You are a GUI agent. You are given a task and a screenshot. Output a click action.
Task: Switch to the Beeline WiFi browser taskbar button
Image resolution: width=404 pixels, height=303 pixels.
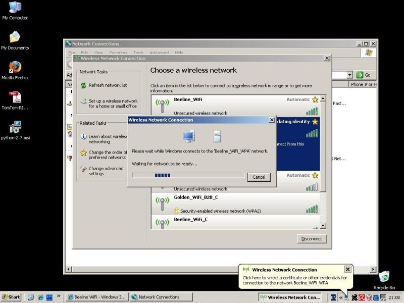tap(96, 297)
